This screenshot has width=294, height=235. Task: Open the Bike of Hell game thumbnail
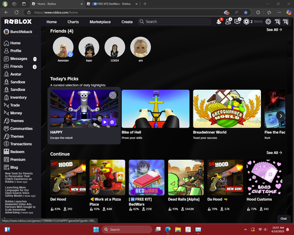click(x=156, y=109)
